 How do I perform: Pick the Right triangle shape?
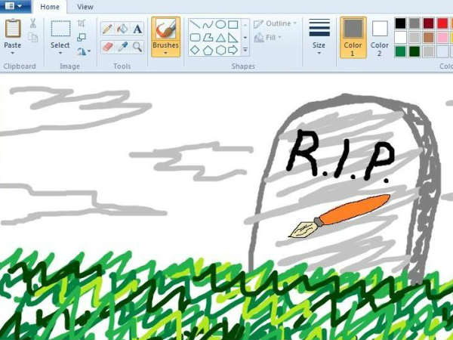coord(233,37)
